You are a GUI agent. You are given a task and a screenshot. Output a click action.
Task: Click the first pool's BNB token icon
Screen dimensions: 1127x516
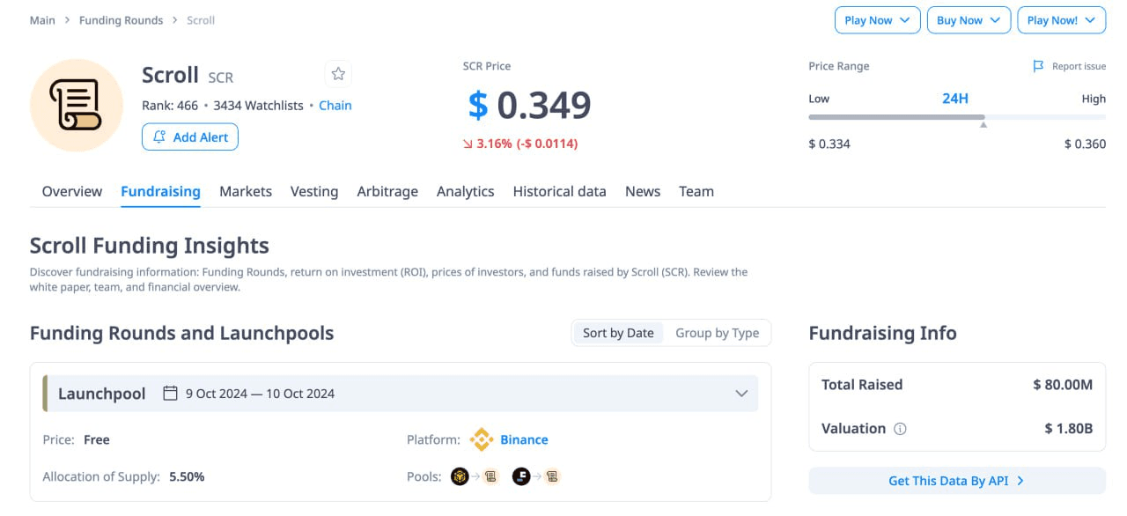pyautogui.click(x=460, y=476)
